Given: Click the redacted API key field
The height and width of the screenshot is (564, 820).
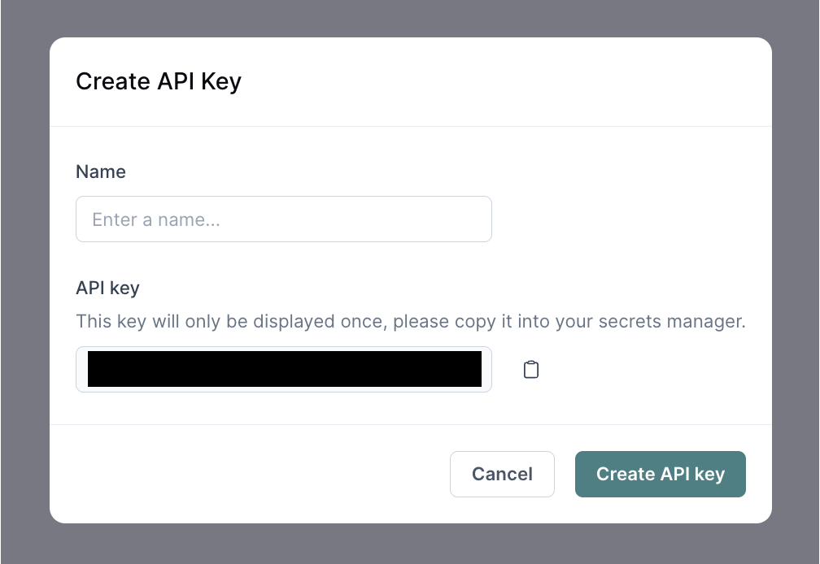Looking at the screenshot, I should pyautogui.click(x=283, y=369).
